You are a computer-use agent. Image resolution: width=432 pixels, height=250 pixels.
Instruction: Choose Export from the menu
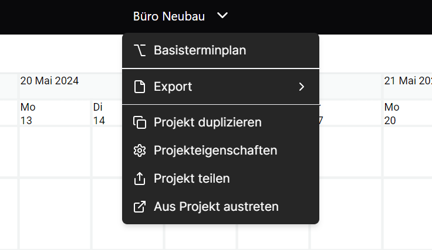[x=221, y=87]
